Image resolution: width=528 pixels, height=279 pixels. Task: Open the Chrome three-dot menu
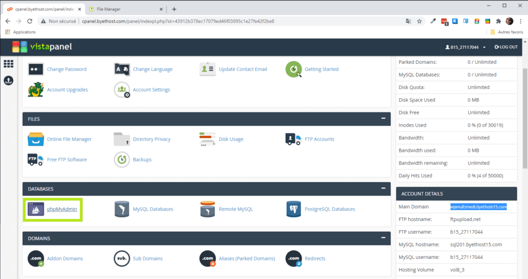tap(521, 21)
